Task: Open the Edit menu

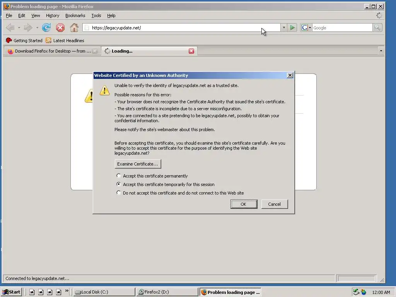Action: 22,15
